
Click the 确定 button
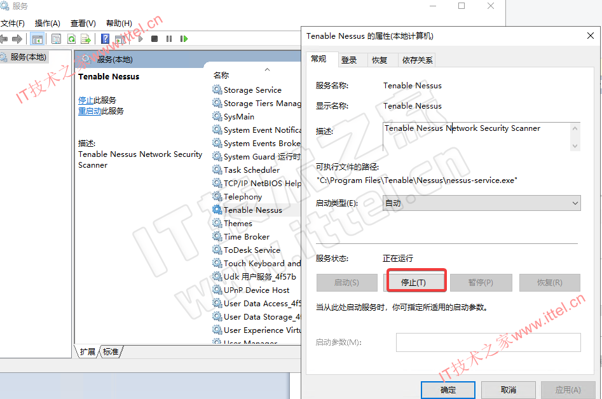[448, 390]
